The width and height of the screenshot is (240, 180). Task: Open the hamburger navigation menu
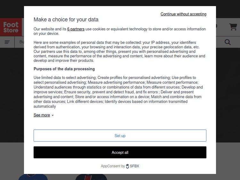coord(7,42)
